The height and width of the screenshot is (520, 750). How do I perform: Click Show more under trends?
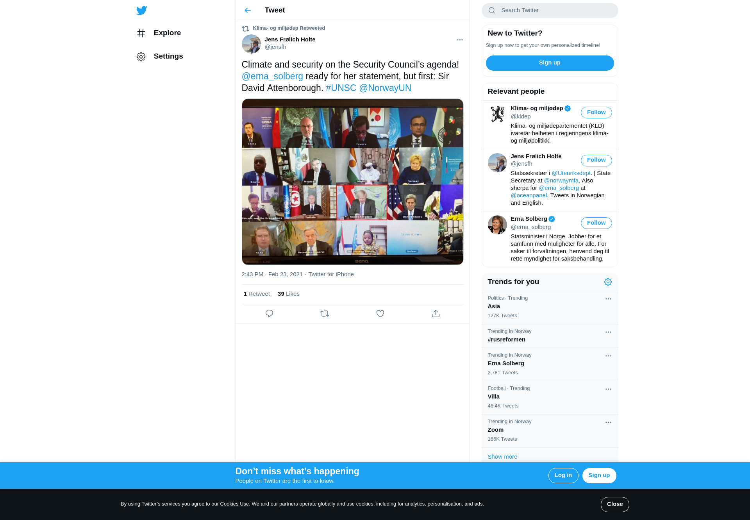point(502,457)
